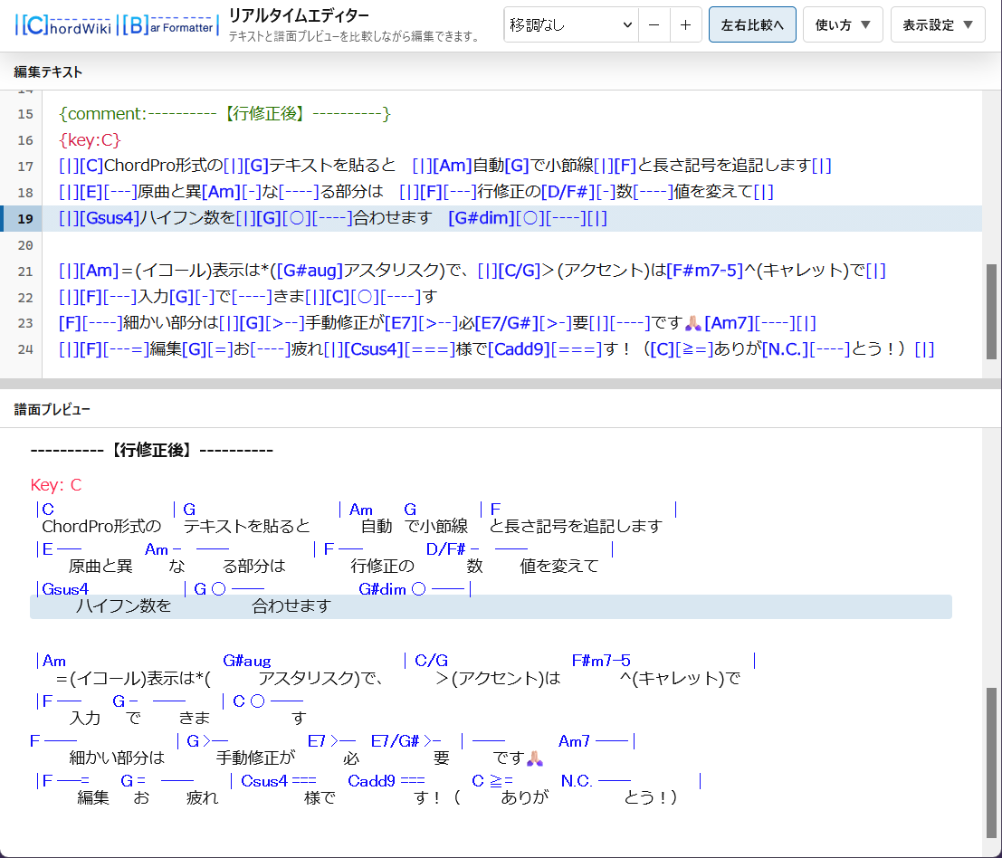The image size is (1002, 858).
Task: Click [E7/G#] chord tag in editor line 23
Action: (506, 323)
